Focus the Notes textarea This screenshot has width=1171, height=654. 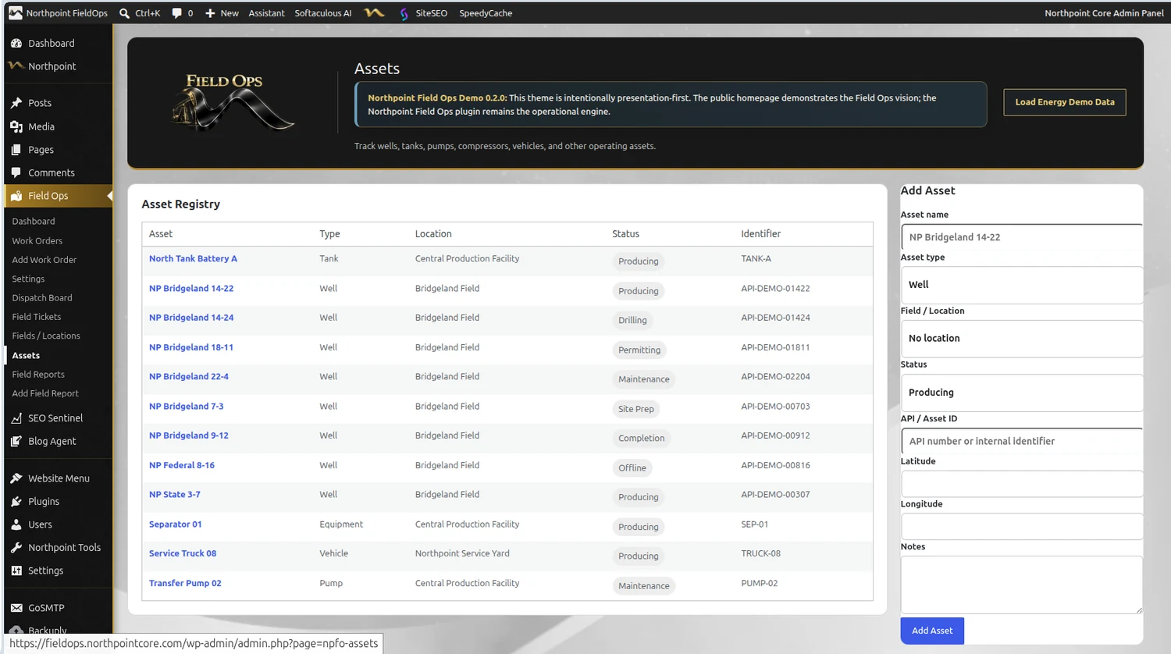[1021, 585]
